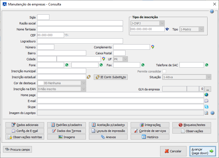Viewport: 219px width, 158px height.
Task: Click the envelope icon beside E-mail field
Action: click(206, 101)
